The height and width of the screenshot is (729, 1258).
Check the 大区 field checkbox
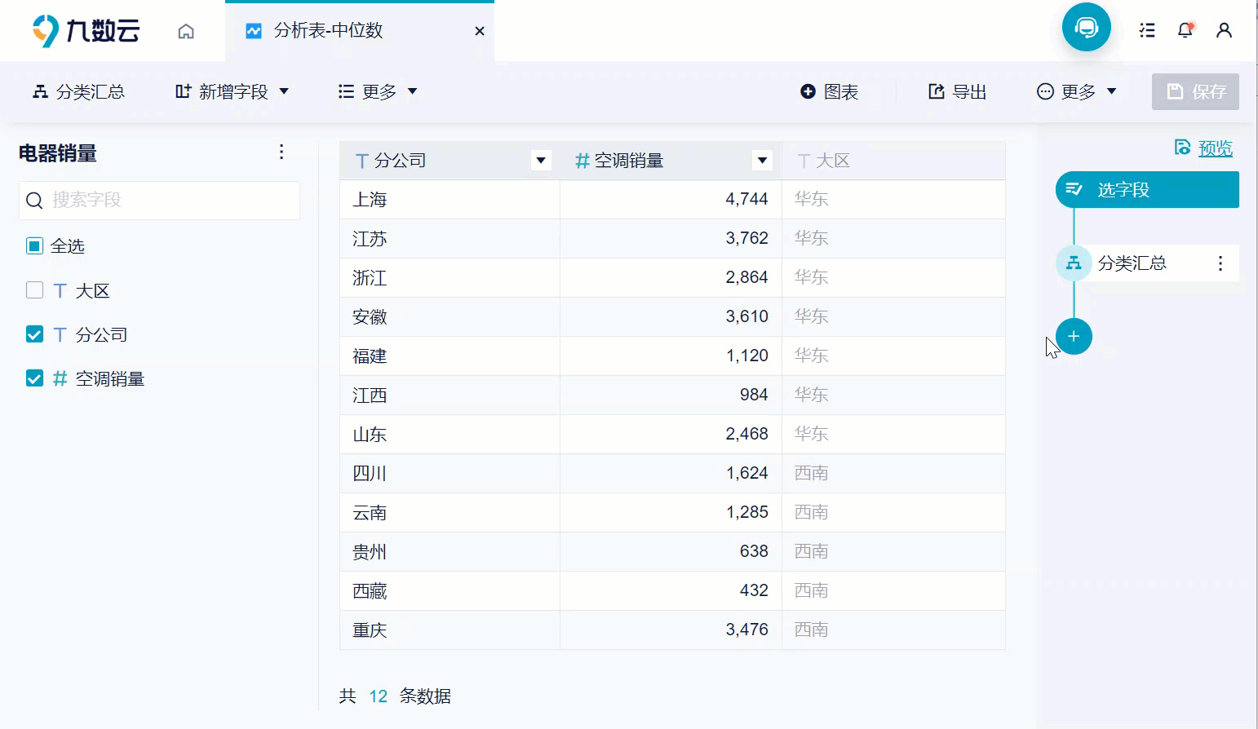[34, 289]
